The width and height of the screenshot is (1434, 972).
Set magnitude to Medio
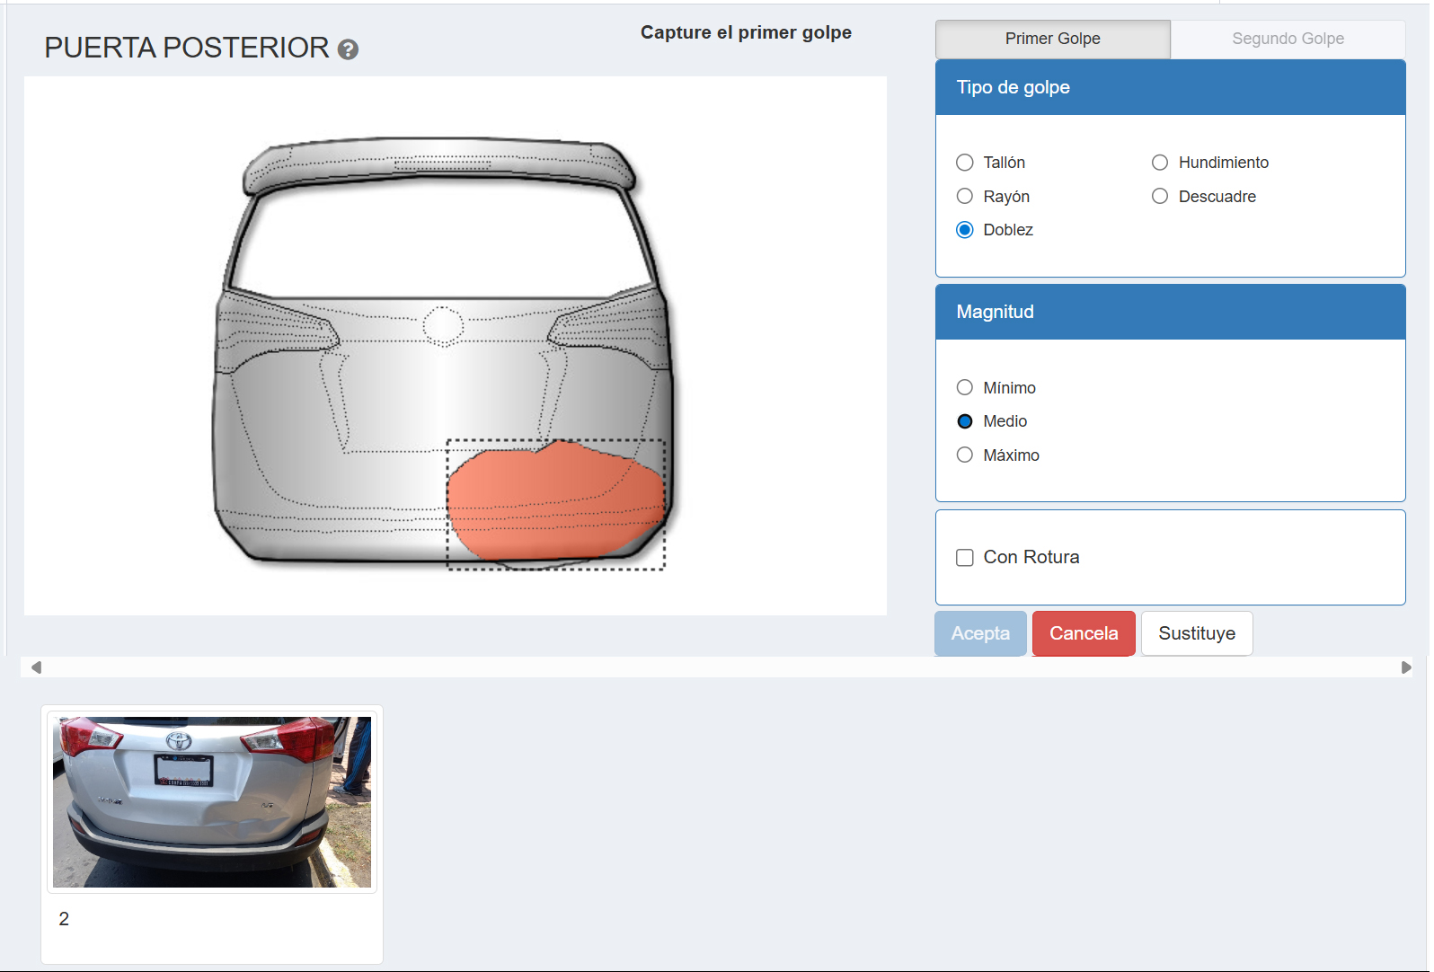965,421
